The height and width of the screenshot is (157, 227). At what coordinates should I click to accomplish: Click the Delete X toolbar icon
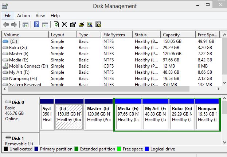[x=64, y=25]
